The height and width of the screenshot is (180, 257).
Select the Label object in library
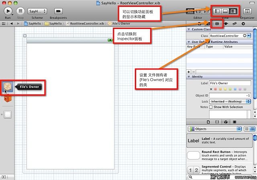pos(220,141)
